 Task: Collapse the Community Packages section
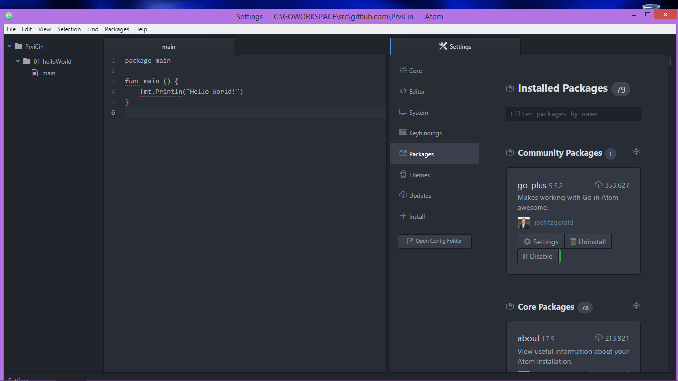636,152
